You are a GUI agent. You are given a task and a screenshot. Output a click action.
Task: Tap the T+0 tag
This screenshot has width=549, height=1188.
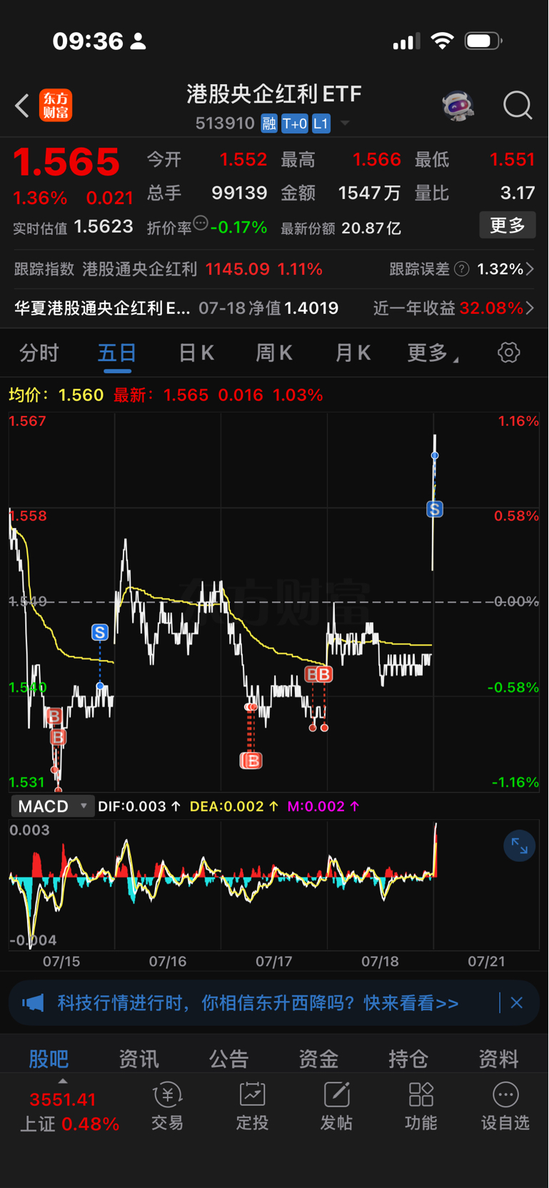point(294,123)
